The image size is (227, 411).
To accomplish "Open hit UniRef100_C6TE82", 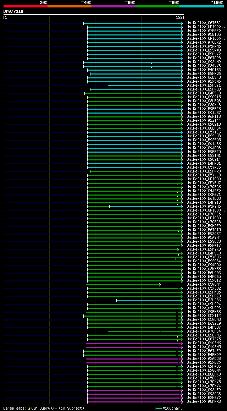I will (x=204, y=23).
